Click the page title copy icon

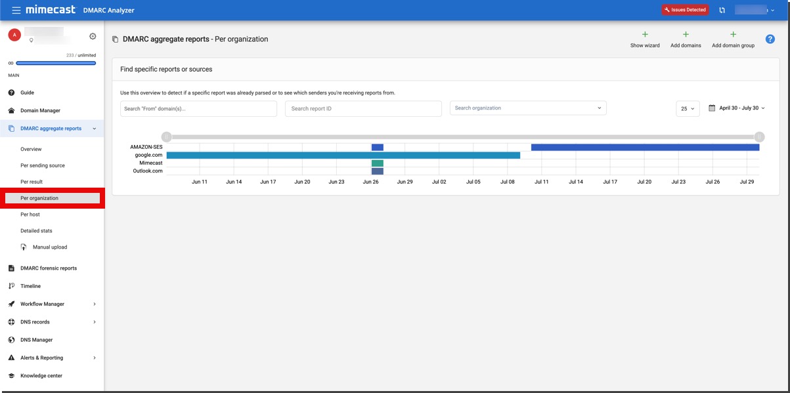(x=116, y=39)
